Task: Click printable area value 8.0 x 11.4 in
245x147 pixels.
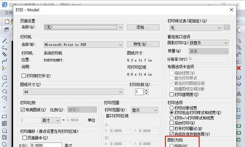Action: pyautogui.click(x=139, y=74)
